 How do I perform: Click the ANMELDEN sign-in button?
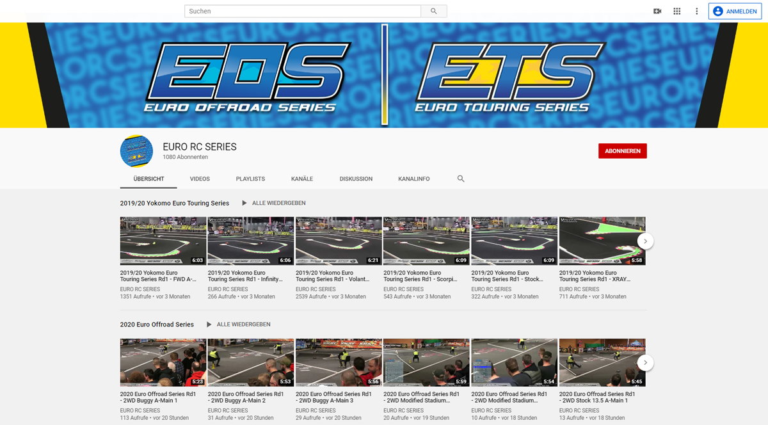pos(735,11)
